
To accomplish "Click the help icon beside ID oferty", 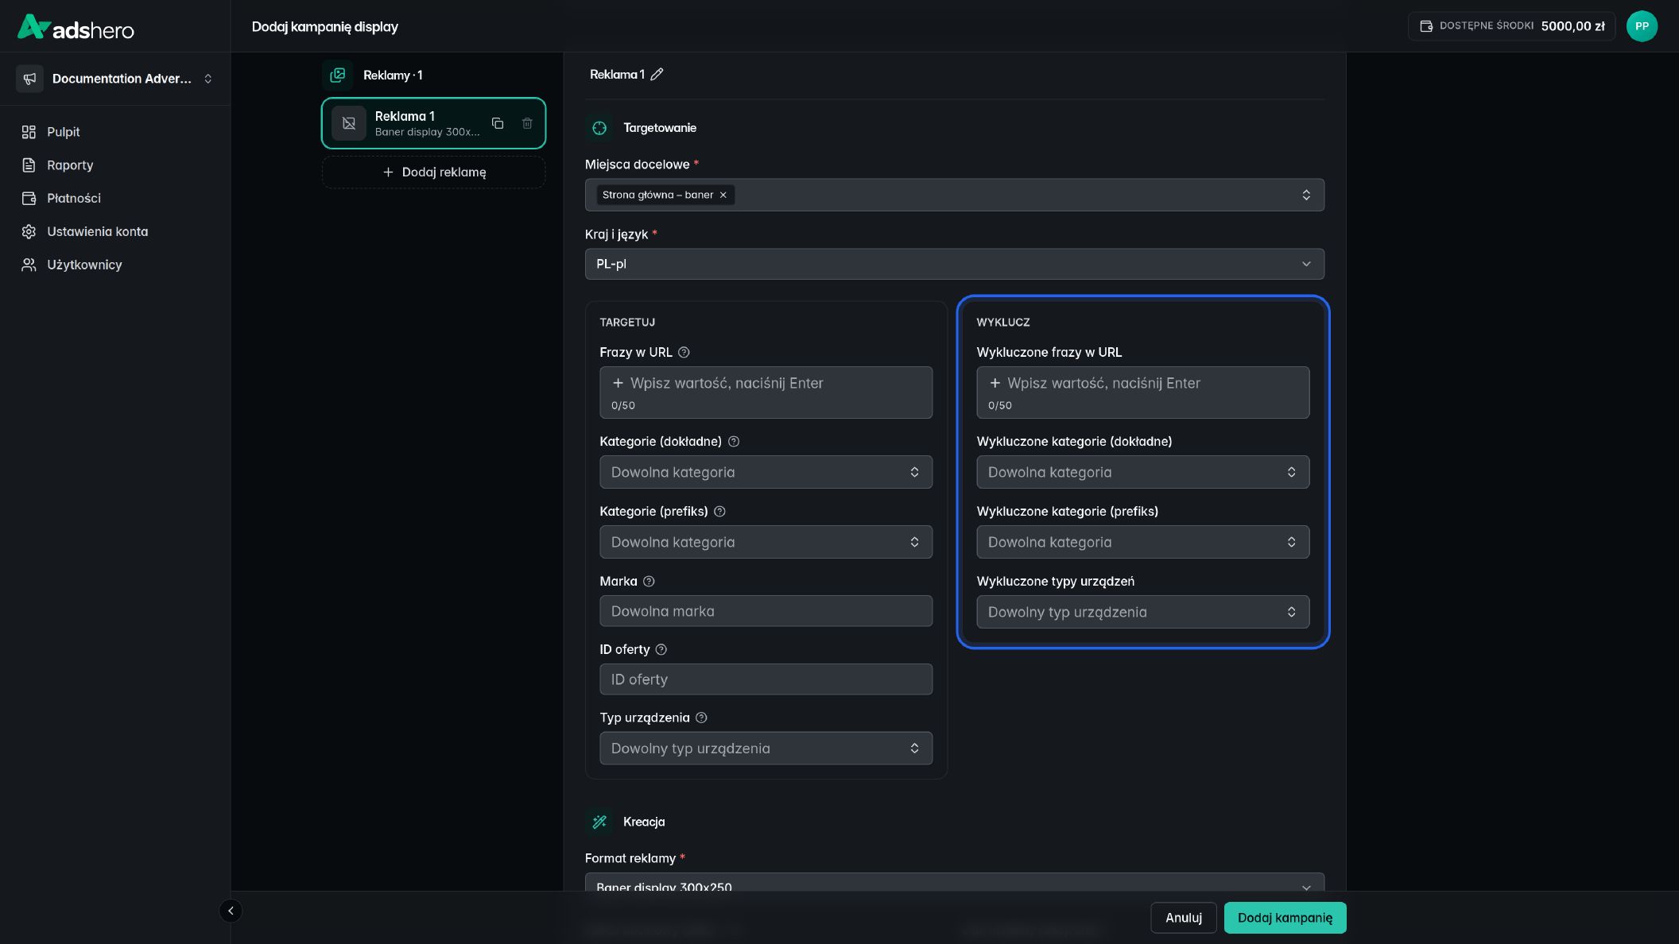I will 661,649.
